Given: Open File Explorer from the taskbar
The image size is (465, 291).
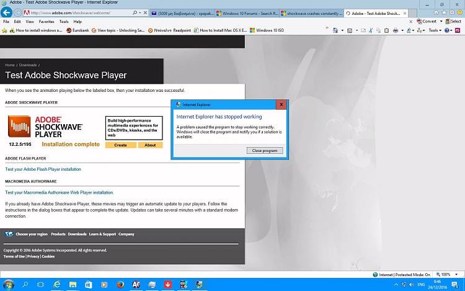Looking at the screenshot, I should (x=73, y=285).
